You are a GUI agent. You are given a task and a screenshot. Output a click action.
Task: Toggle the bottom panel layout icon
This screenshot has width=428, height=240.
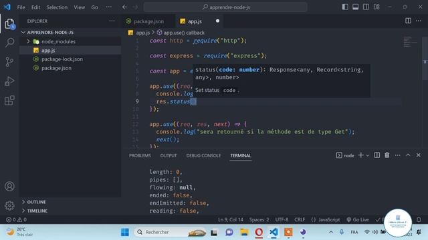[x=355, y=7]
